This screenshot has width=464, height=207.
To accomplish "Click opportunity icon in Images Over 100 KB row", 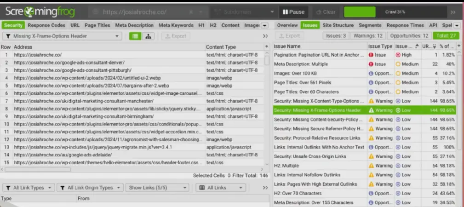I will click(371, 74).
